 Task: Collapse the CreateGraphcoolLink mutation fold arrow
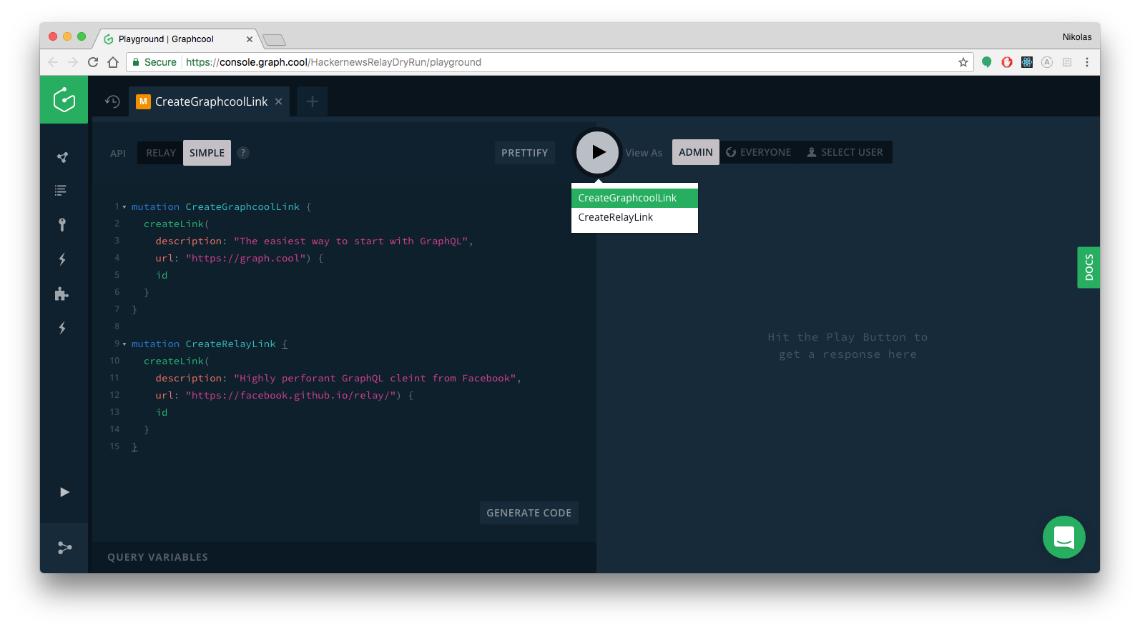tap(124, 207)
